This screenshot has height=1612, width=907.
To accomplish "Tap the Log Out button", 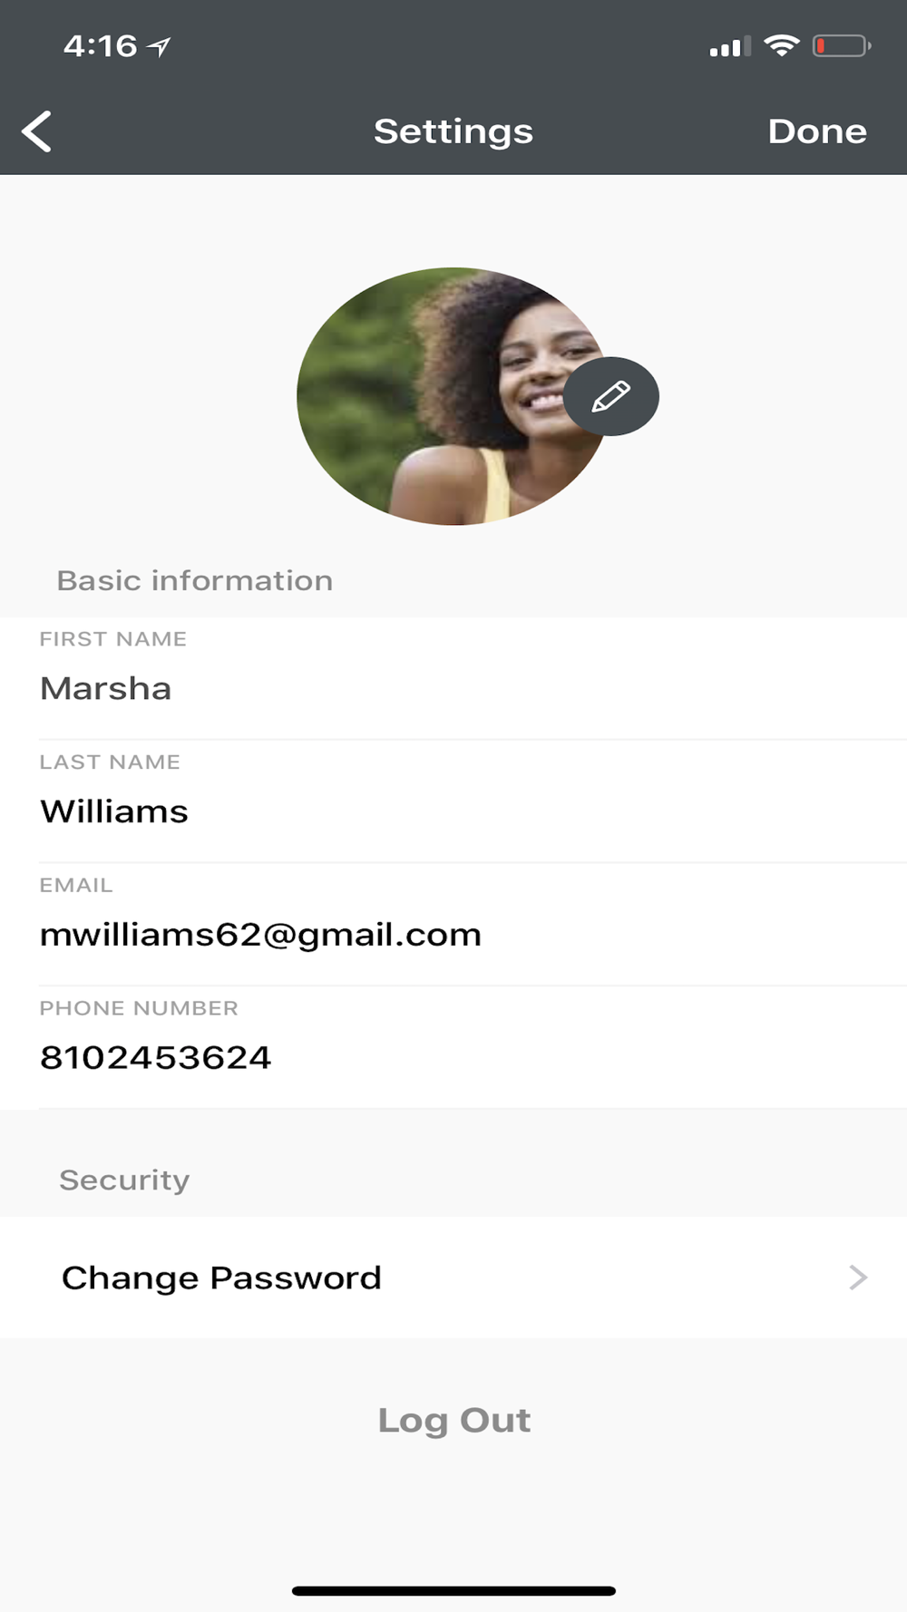I will 453,1420.
